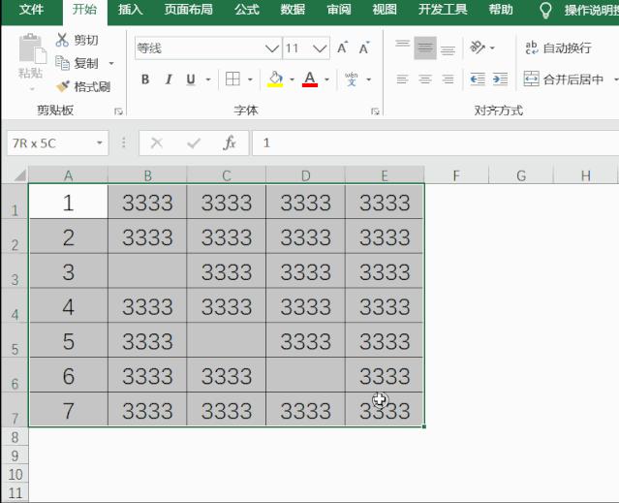This screenshot has height=503, width=619.
Task: Switch to Page Layout (页面布局) tab
Action: (188, 10)
